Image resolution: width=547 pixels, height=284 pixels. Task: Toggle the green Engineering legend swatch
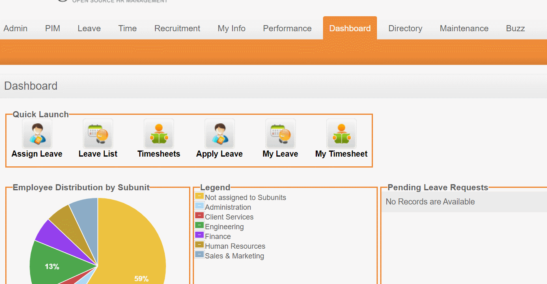tap(199, 225)
